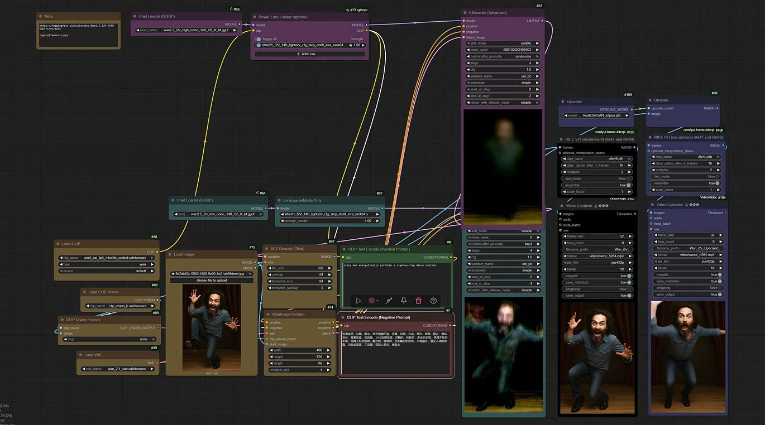
Task: Click the VAE output port on Load VAE
Action: 157,363
